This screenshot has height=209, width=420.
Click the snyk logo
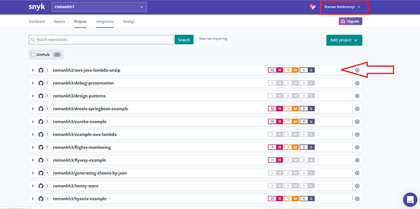pos(37,7)
